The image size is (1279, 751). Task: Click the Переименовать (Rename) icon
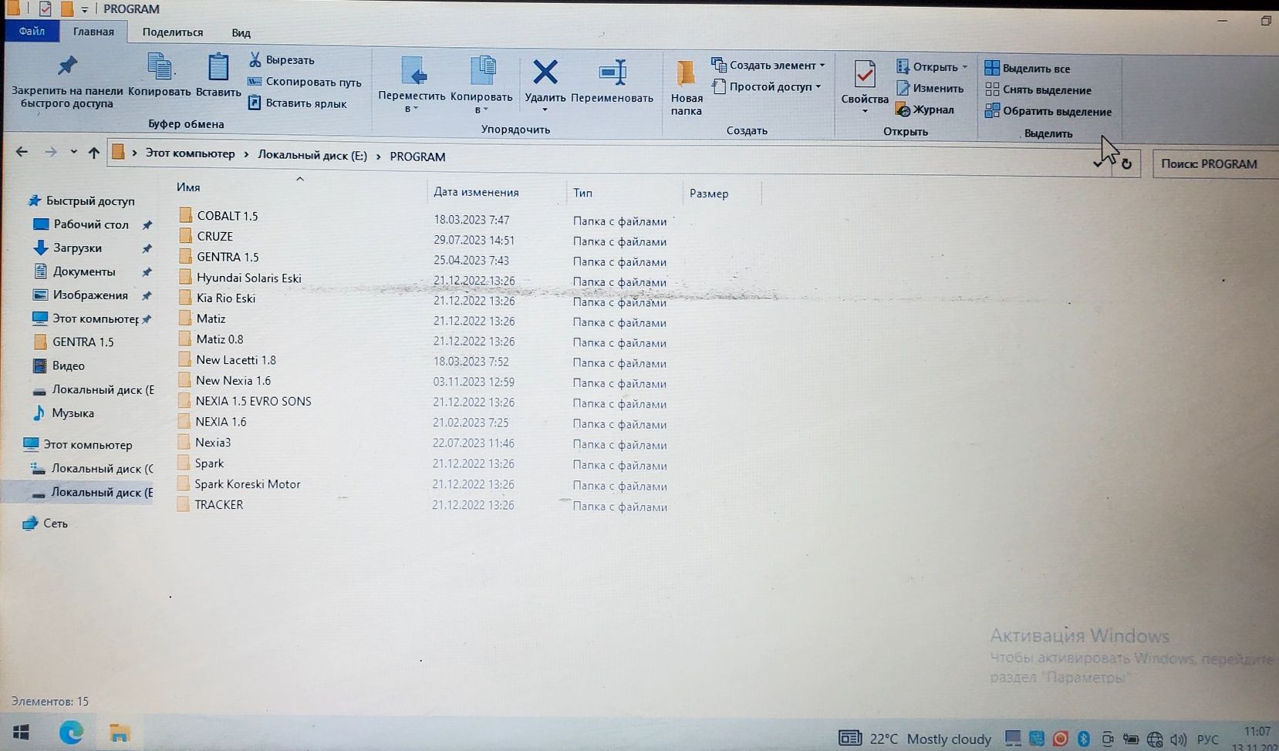point(613,72)
